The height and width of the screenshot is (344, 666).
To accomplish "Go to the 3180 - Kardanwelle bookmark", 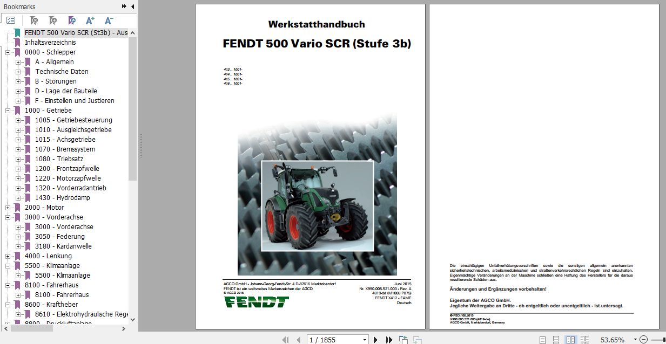I will tap(63, 246).
